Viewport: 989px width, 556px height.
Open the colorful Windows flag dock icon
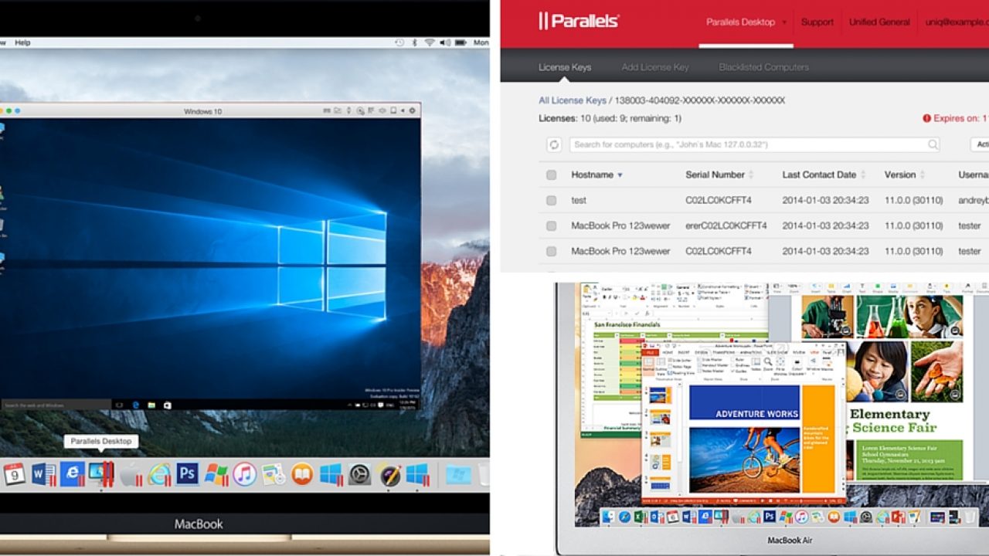216,473
